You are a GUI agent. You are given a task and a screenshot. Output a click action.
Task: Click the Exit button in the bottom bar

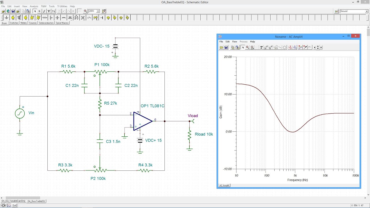click(x=14, y=205)
